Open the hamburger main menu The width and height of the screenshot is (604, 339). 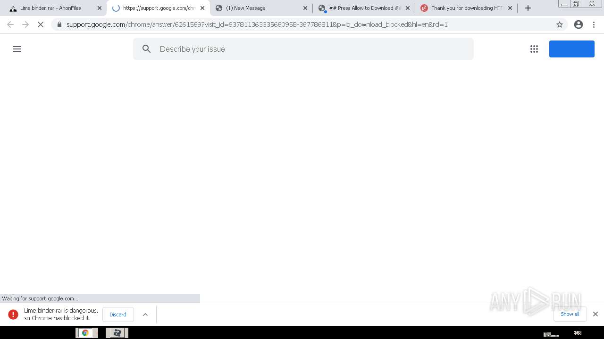click(17, 49)
